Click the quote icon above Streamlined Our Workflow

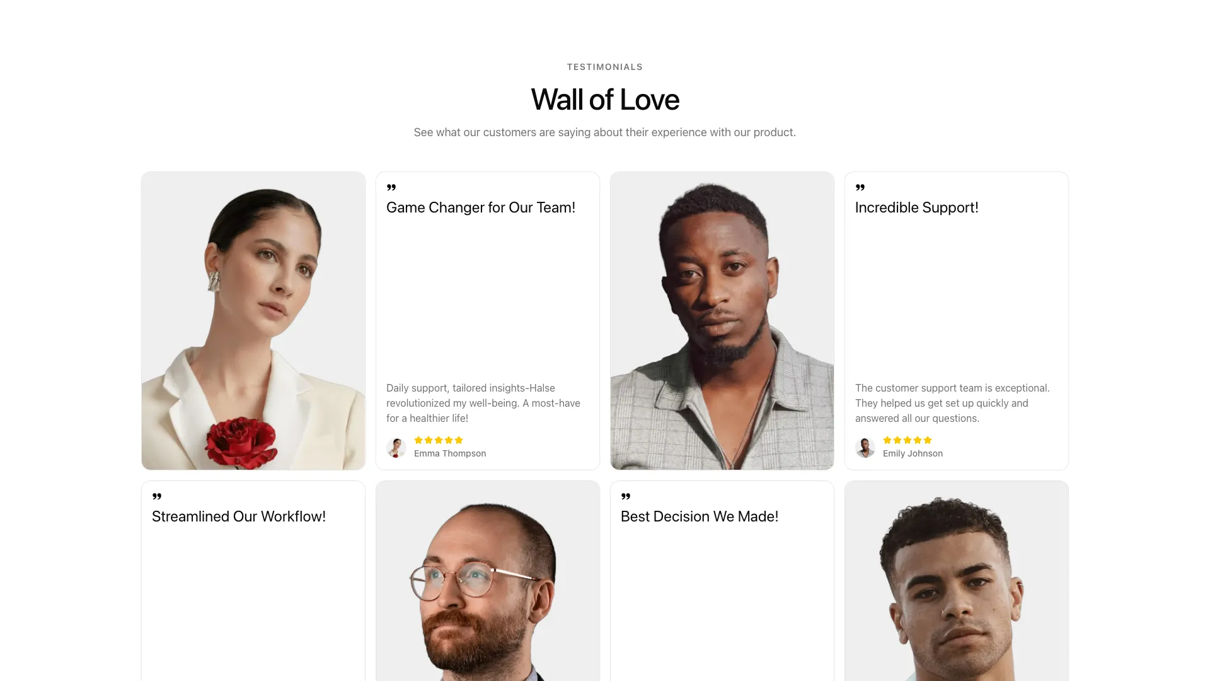point(157,496)
